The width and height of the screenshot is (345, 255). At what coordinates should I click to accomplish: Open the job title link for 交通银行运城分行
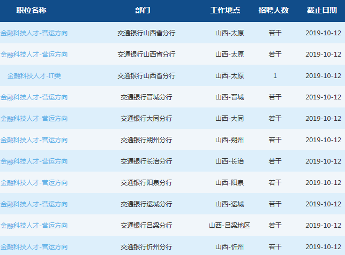pos(34,204)
